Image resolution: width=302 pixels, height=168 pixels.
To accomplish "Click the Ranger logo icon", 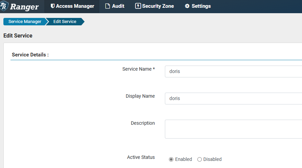I will pos(4,6).
